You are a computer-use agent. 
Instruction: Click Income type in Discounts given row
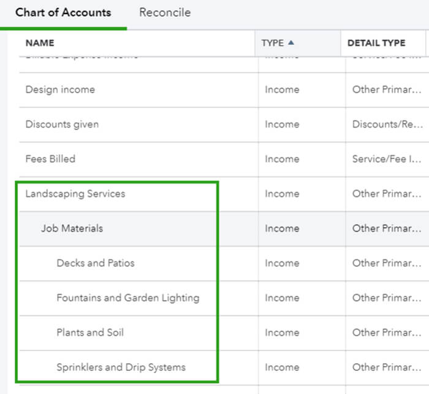[x=282, y=125]
